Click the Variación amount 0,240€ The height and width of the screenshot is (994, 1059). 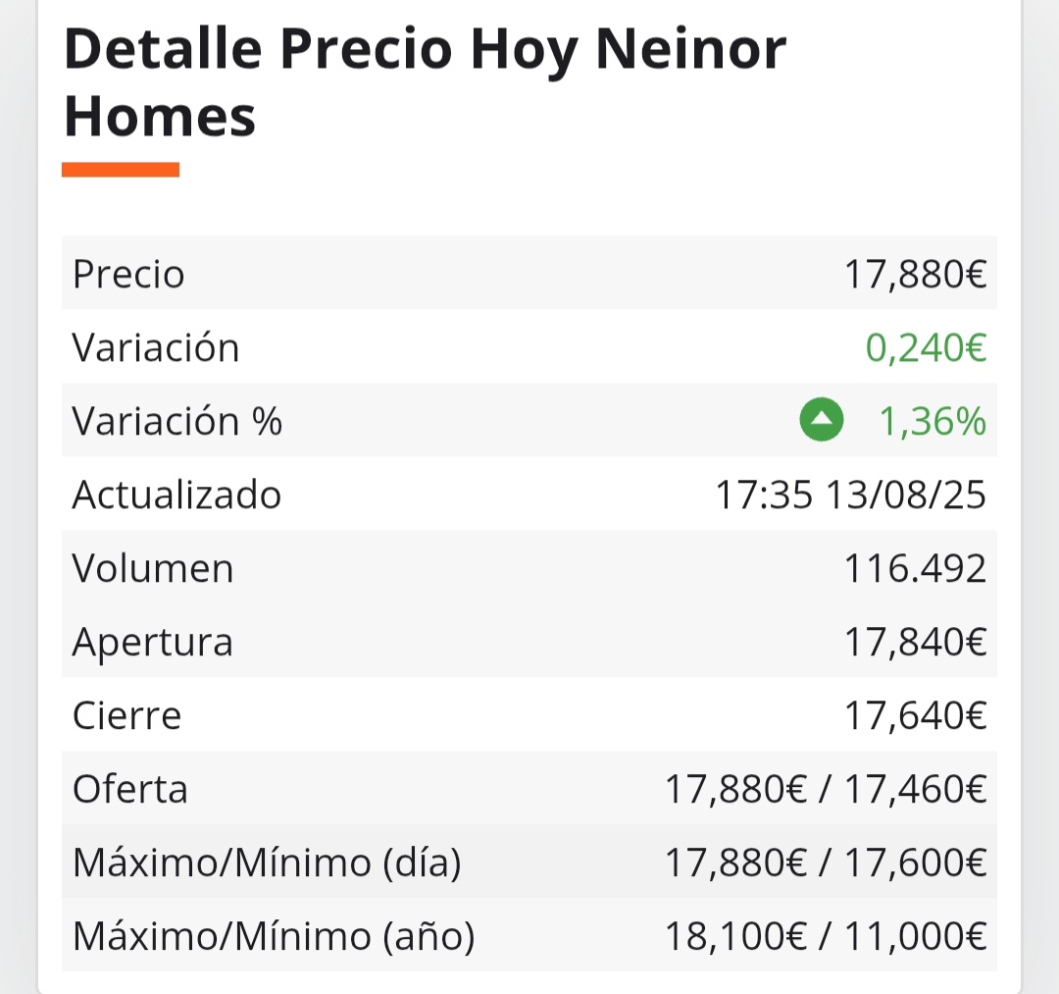pyautogui.click(x=926, y=348)
